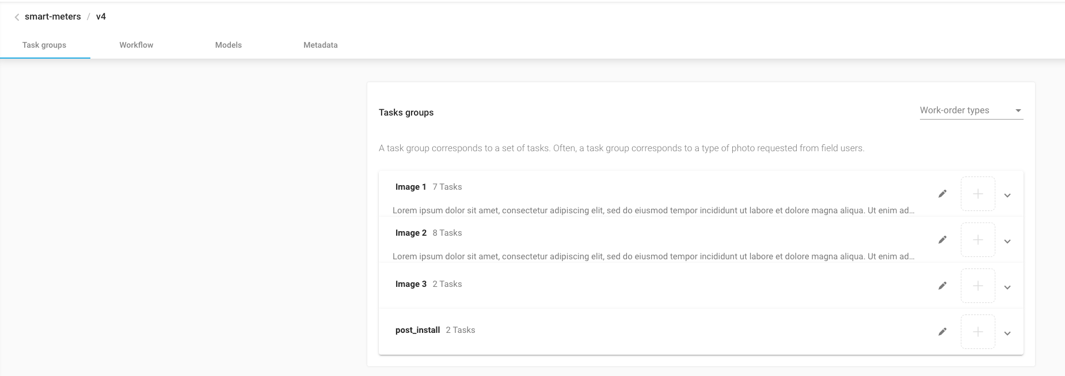
Task: Edit the Image 2 task group
Action: [x=942, y=240]
